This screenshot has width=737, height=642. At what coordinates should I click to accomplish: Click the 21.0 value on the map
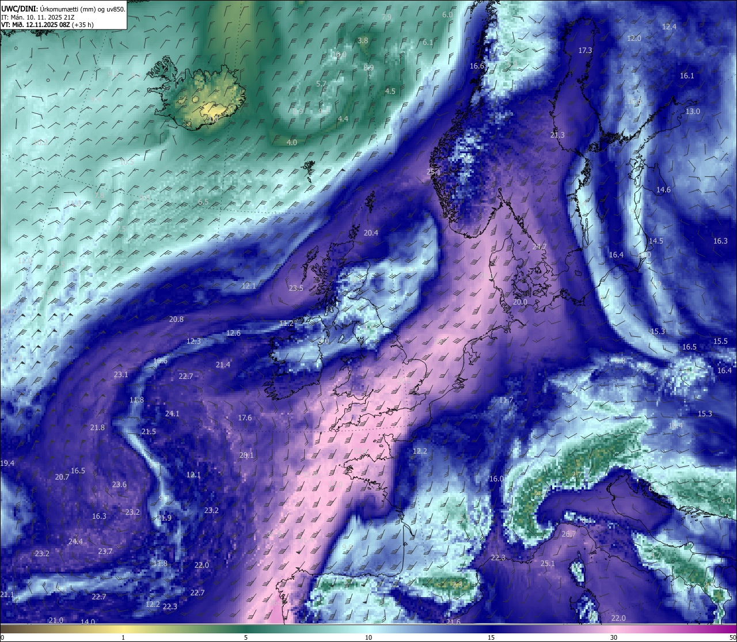pyautogui.click(x=56, y=620)
